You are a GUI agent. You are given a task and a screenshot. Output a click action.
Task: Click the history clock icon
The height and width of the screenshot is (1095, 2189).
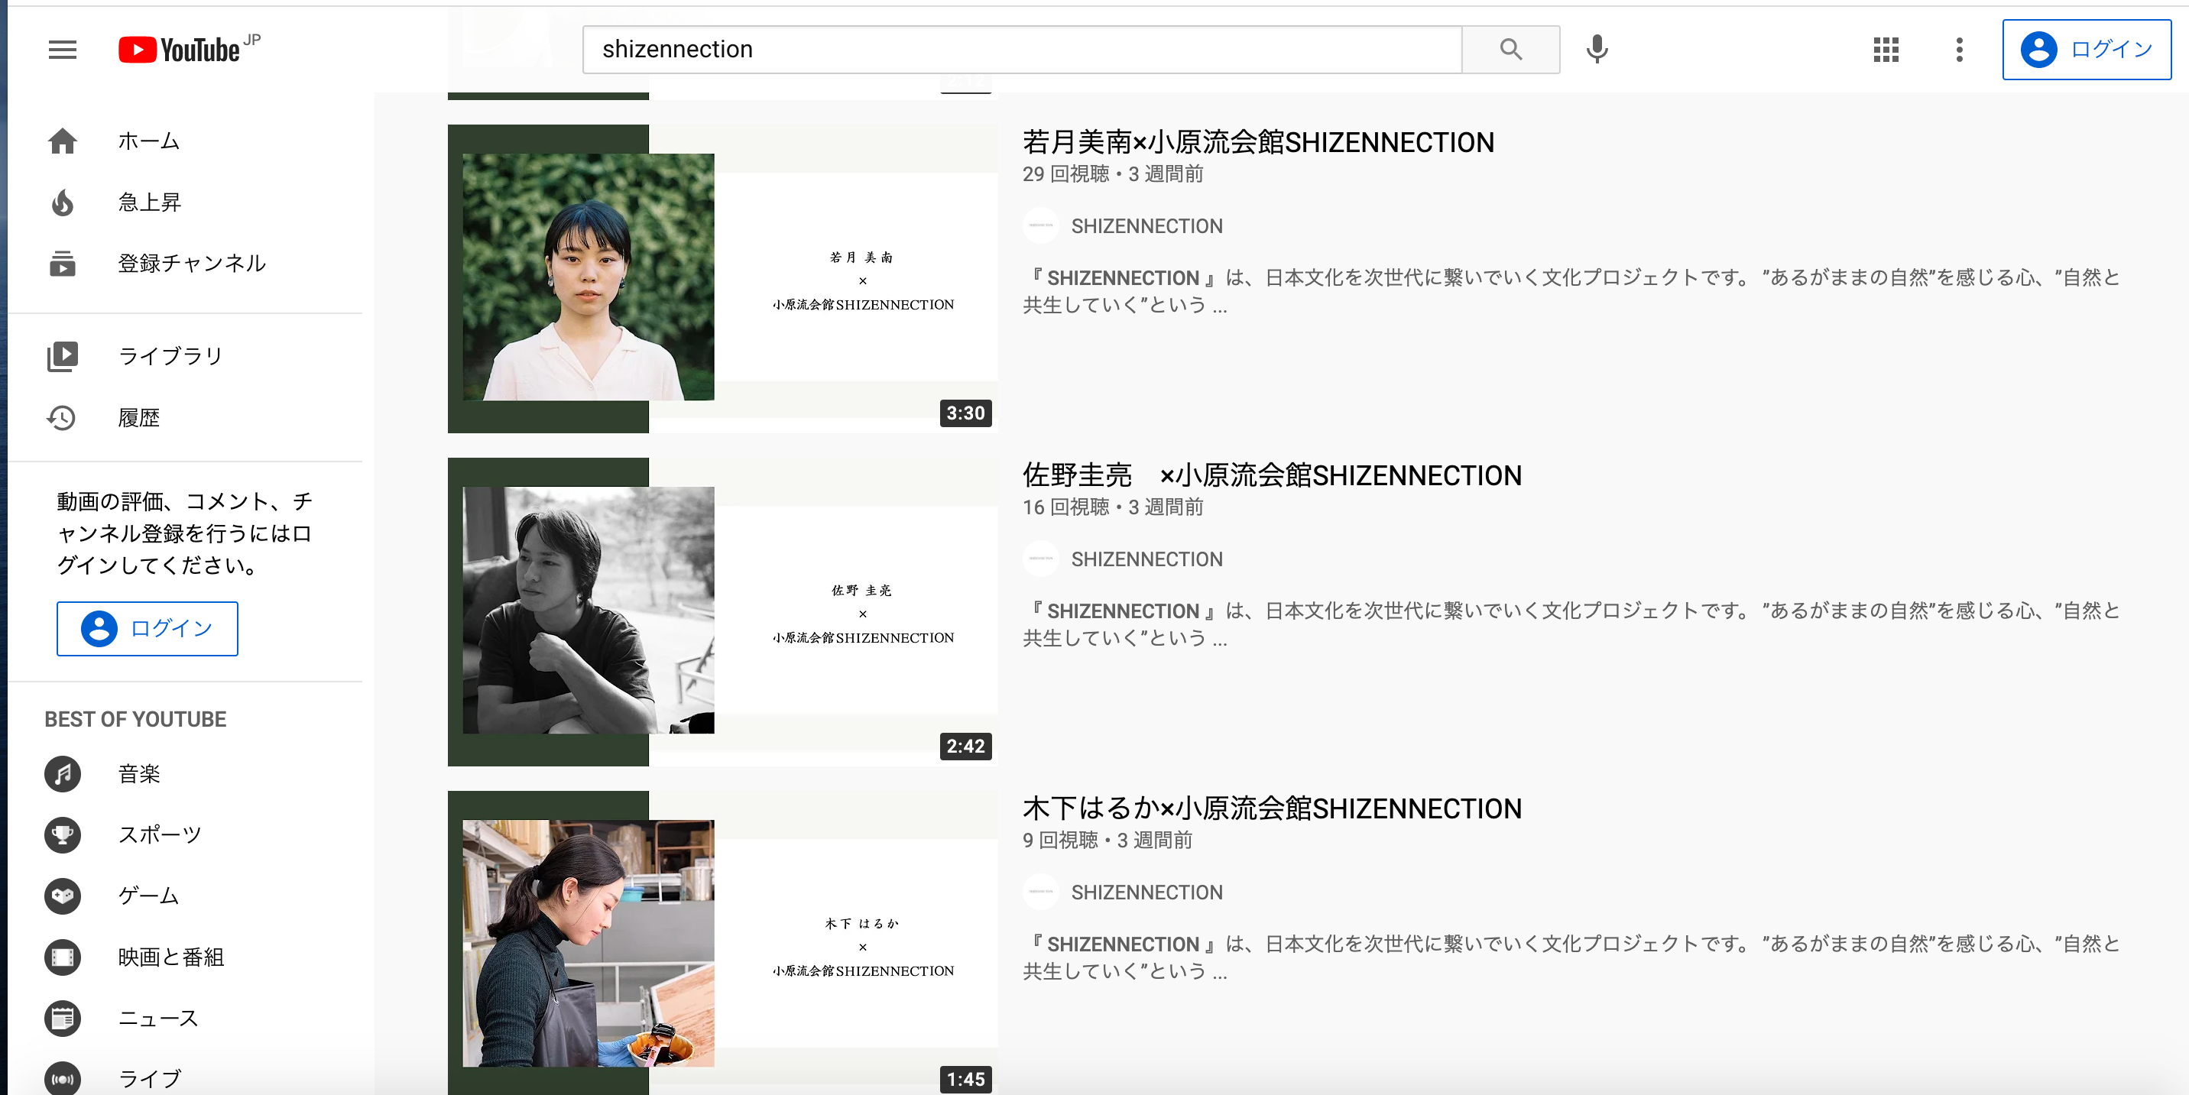point(62,417)
